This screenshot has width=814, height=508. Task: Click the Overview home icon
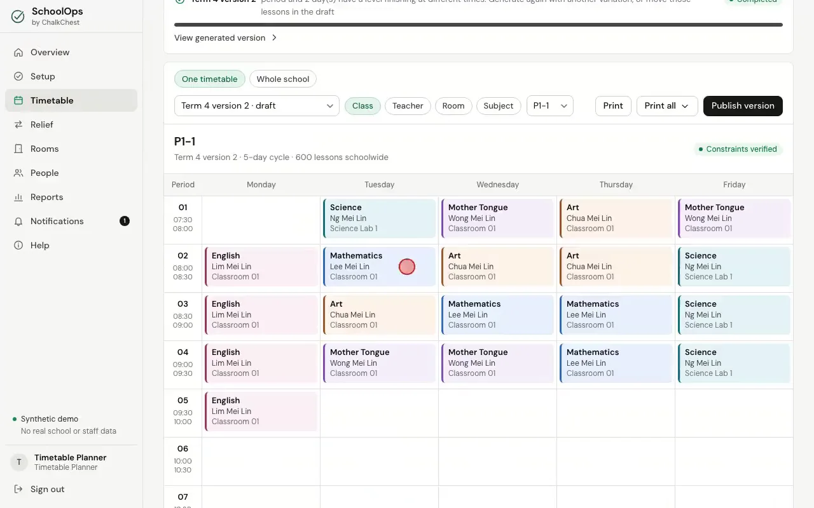click(x=18, y=52)
